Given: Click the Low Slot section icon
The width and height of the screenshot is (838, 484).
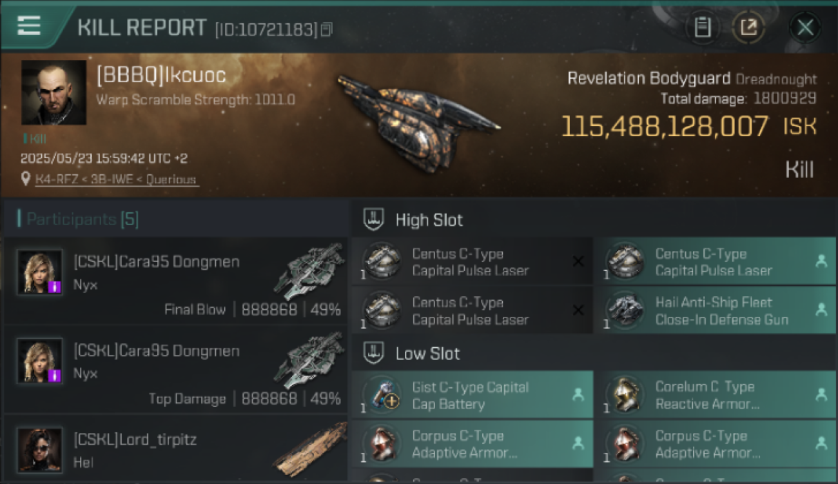Looking at the screenshot, I should pos(374,353).
